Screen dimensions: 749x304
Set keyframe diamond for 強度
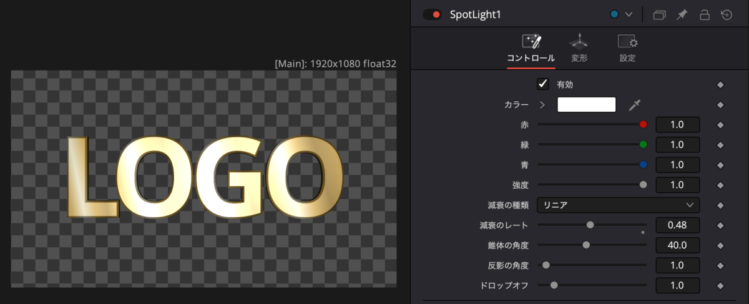pyautogui.click(x=720, y=185)
